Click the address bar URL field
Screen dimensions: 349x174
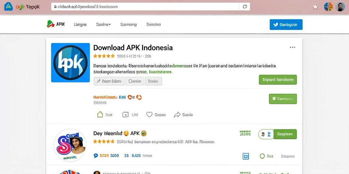point(145,7)
